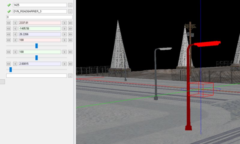Image resolution: width=240 pixels, height=144 pixels.
Task: Decrease green 180 rotation by small step (<)
Action: pos(15,52)
